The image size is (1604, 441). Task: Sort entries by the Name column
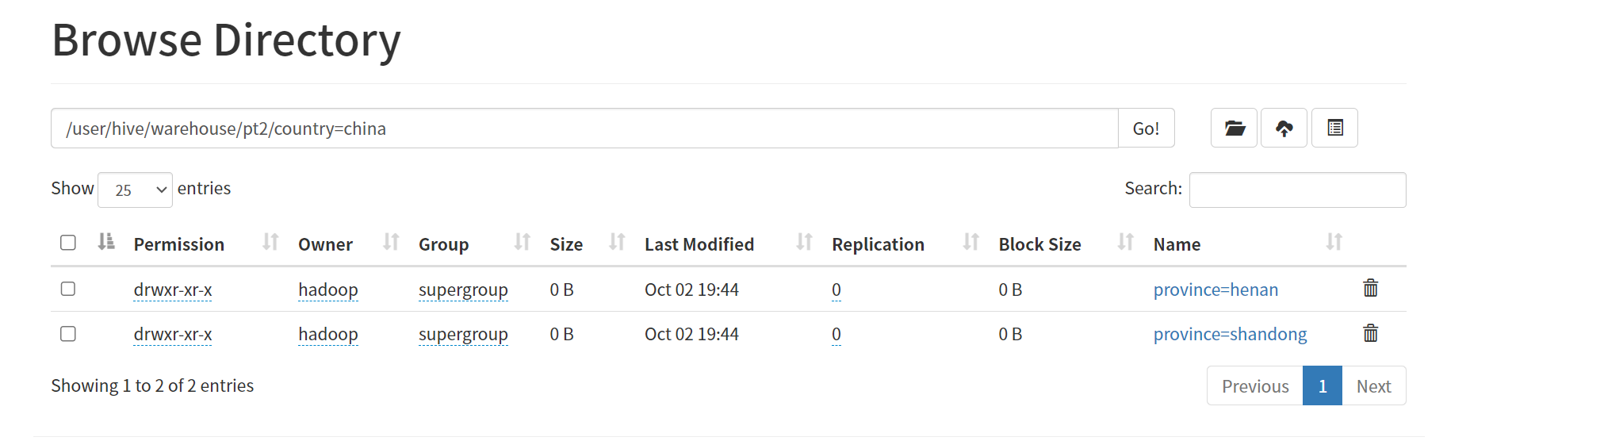click(x=1177, y=244)
